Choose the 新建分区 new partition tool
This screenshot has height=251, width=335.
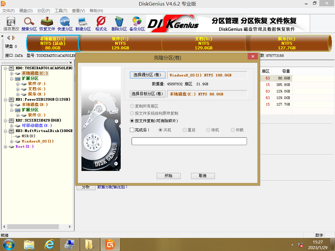pyautogui.click(x=83, y=24)
